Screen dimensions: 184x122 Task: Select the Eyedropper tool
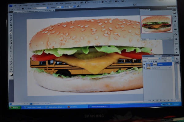(11, 28)
